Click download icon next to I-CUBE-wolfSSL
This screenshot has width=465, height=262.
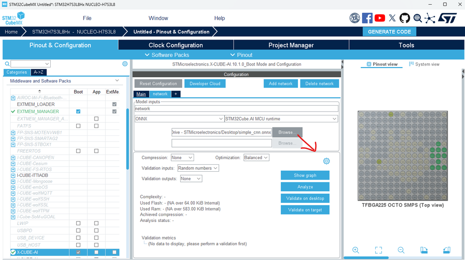13,205
